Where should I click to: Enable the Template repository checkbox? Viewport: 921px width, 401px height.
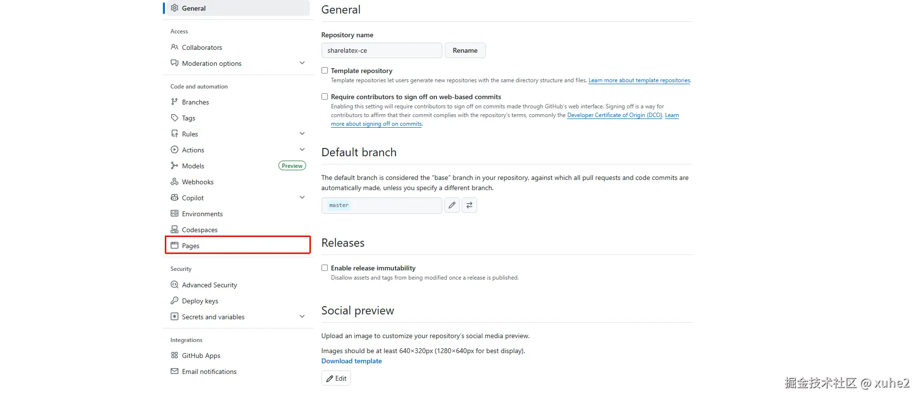tap(325, 71)
